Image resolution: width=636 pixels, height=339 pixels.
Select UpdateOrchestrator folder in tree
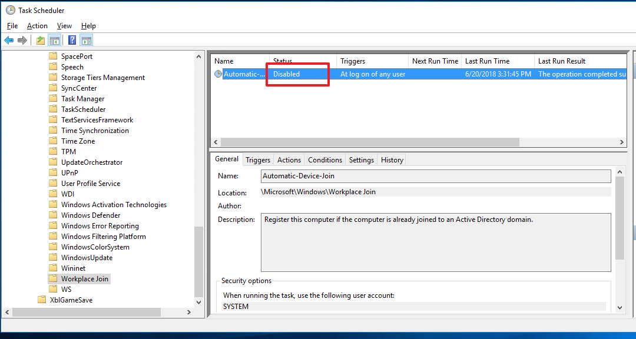(92, 162)
